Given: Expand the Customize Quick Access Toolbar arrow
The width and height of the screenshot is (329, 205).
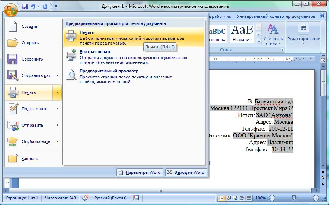Looking at the screenshot, I should pos(56,7).
